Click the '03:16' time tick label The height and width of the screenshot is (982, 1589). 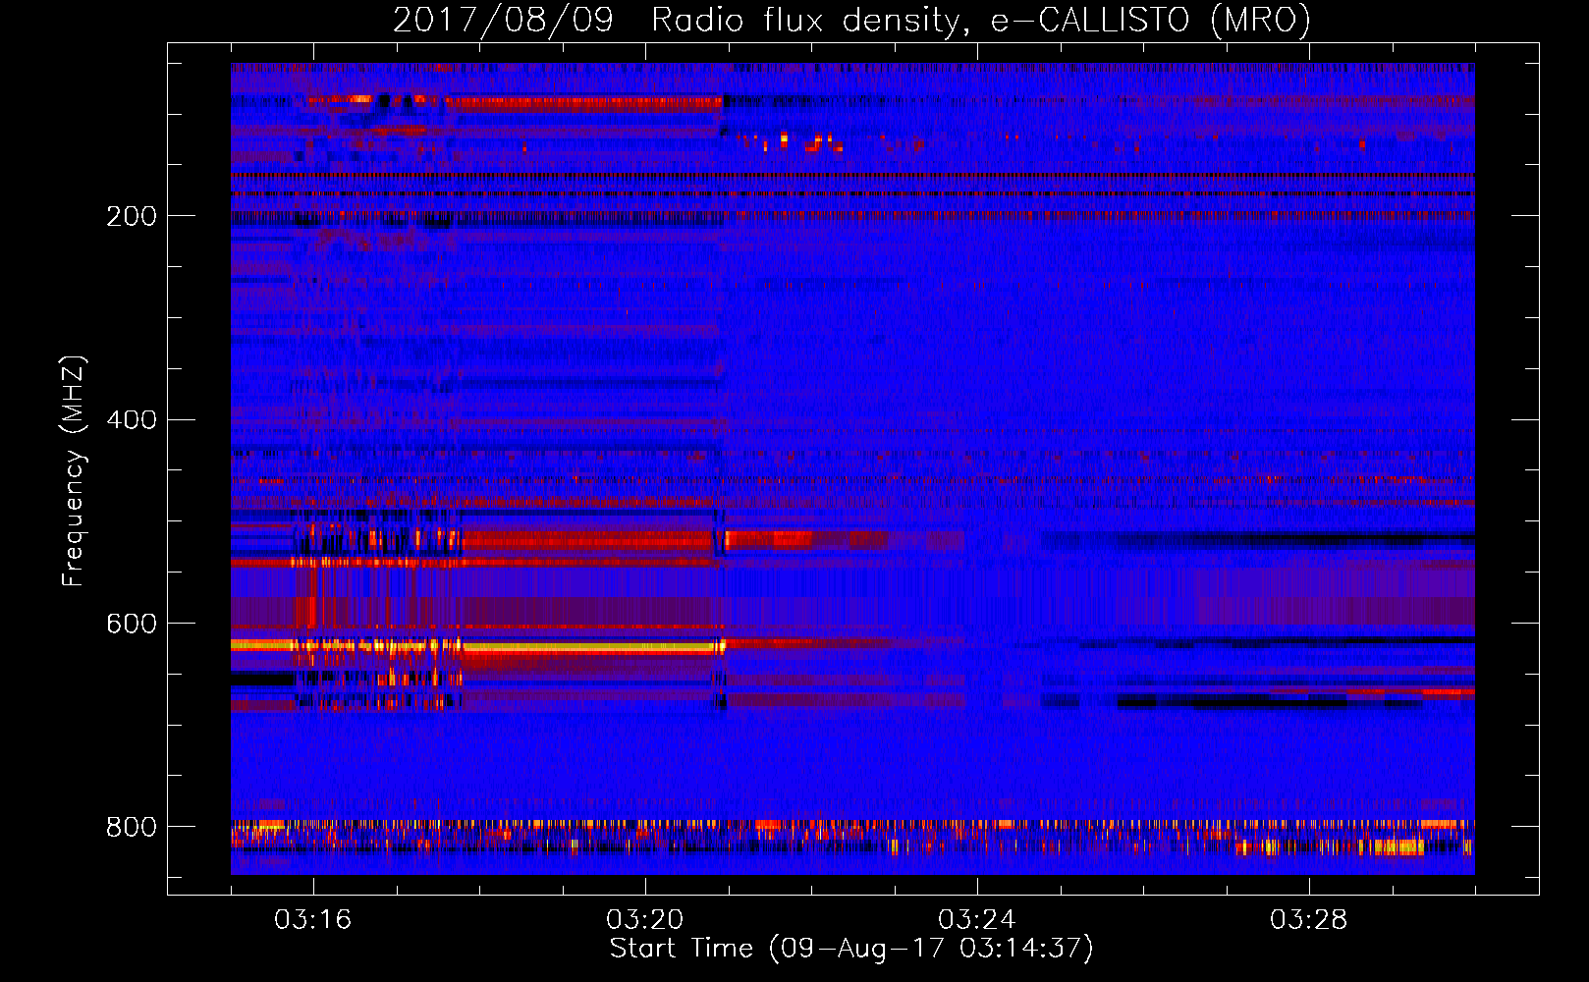point(312,920)
